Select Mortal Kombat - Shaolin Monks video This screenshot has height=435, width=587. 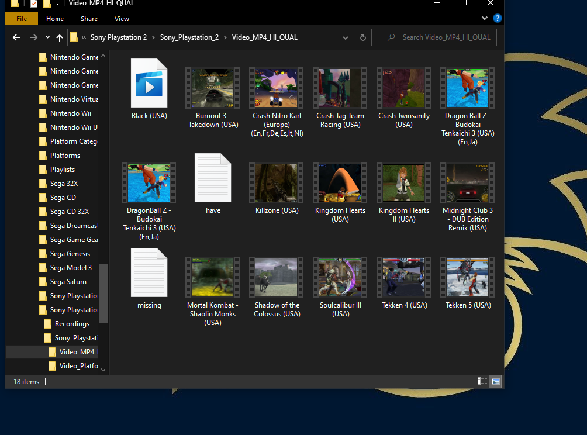pos(213,277)
